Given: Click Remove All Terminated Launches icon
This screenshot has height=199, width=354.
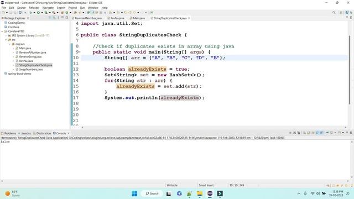Looking at the screenshot, I should coord(299,133).
